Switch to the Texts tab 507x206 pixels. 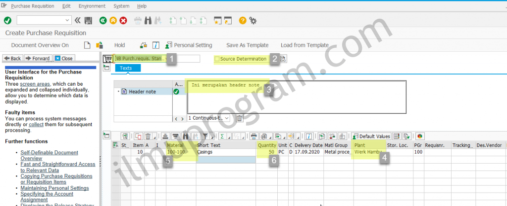126,68
